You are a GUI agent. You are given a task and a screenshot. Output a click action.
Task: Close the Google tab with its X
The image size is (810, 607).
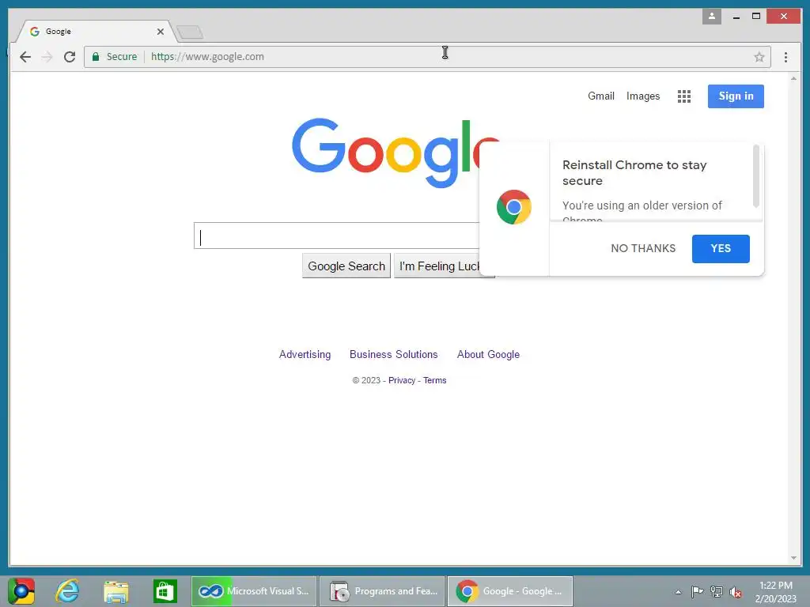pos(160,32)
